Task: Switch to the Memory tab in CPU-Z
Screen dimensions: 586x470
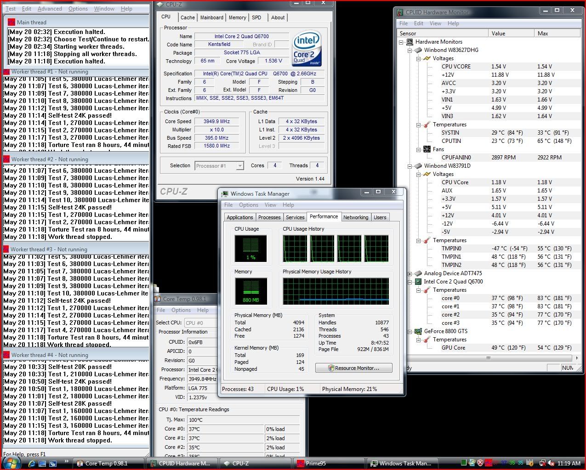Action: click(237, 17)
